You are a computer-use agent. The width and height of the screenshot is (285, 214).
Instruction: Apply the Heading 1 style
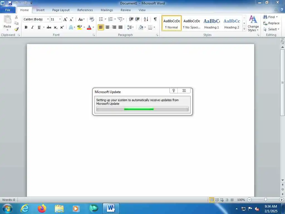(x=212, y=23)
